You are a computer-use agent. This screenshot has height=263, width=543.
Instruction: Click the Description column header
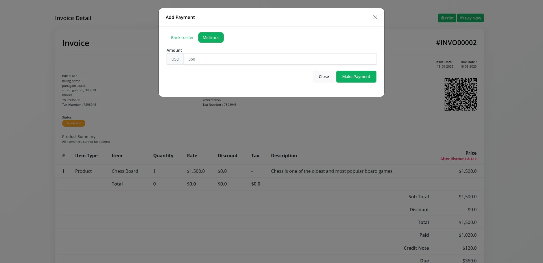pos(284,156)
